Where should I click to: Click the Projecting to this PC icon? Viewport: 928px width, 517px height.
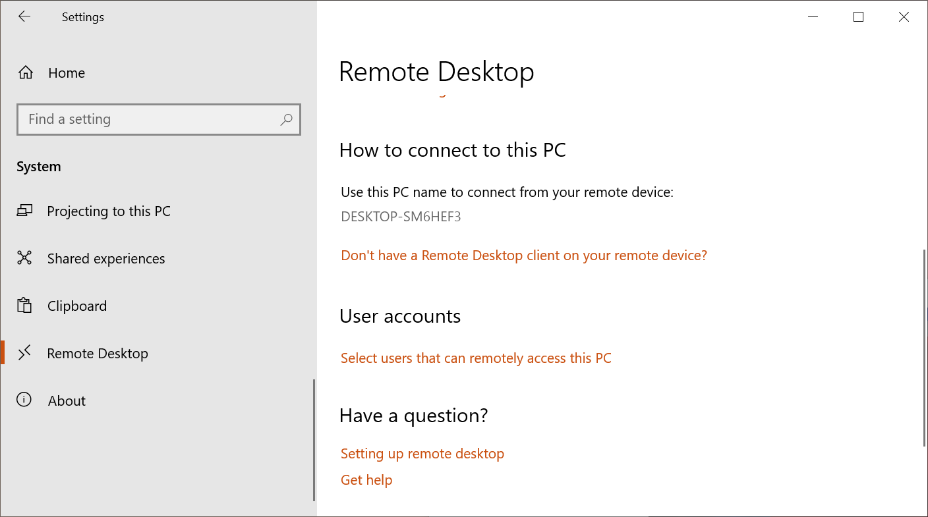click(24, 211)
